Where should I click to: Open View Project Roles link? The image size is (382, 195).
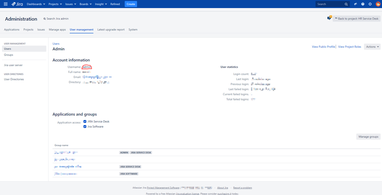tap(349, 47)
